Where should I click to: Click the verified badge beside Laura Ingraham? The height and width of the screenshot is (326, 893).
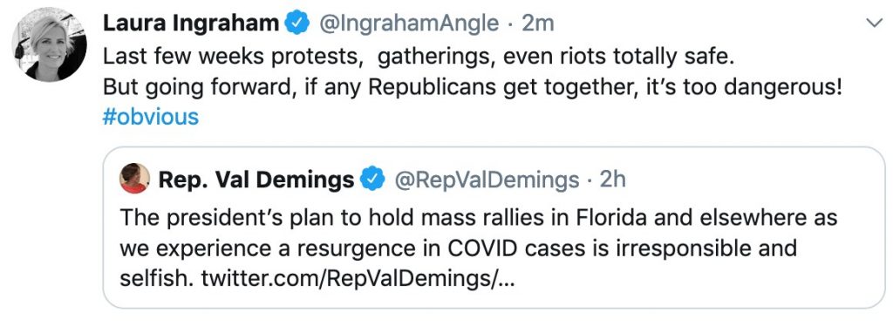tap(300, 24)
